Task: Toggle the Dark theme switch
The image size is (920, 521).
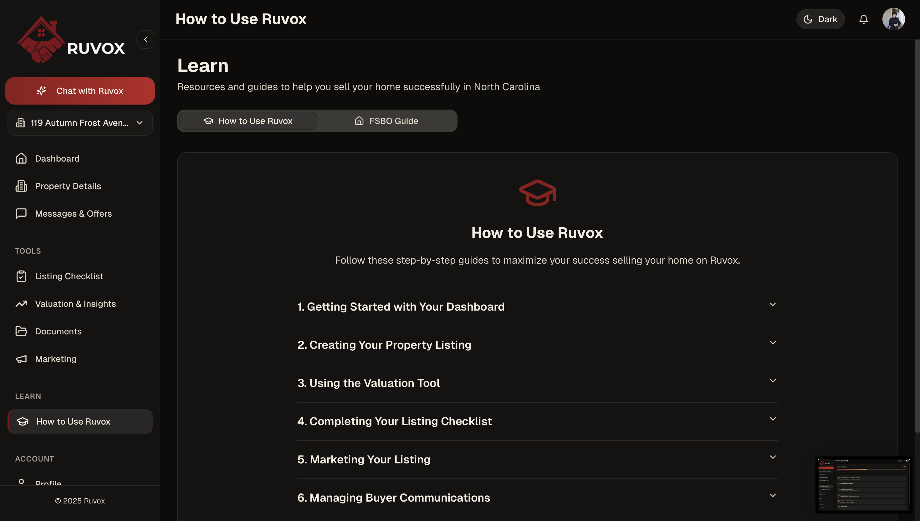Action: (x=820, y=19)
